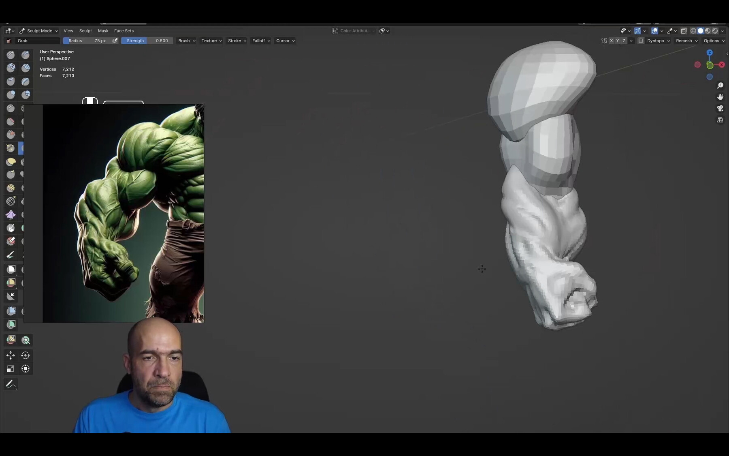
Task: Toggle X axis symmetry
Action: tap(611, 41)
